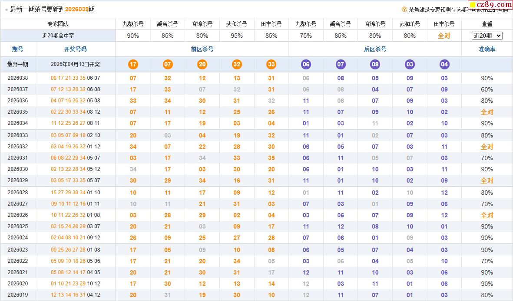
Task: Select the orange 32 ball
Action: (237, 65)
